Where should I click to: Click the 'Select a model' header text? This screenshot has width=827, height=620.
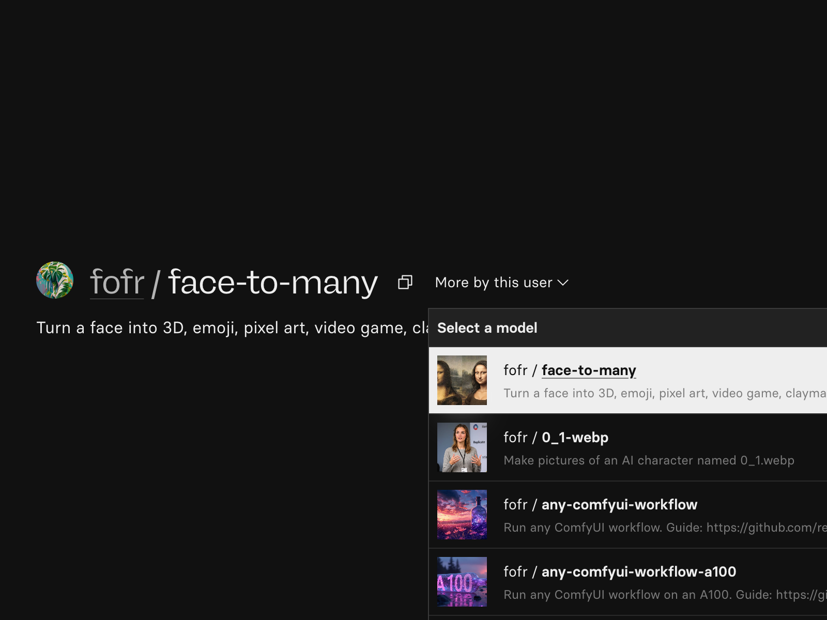click(487, 328)
